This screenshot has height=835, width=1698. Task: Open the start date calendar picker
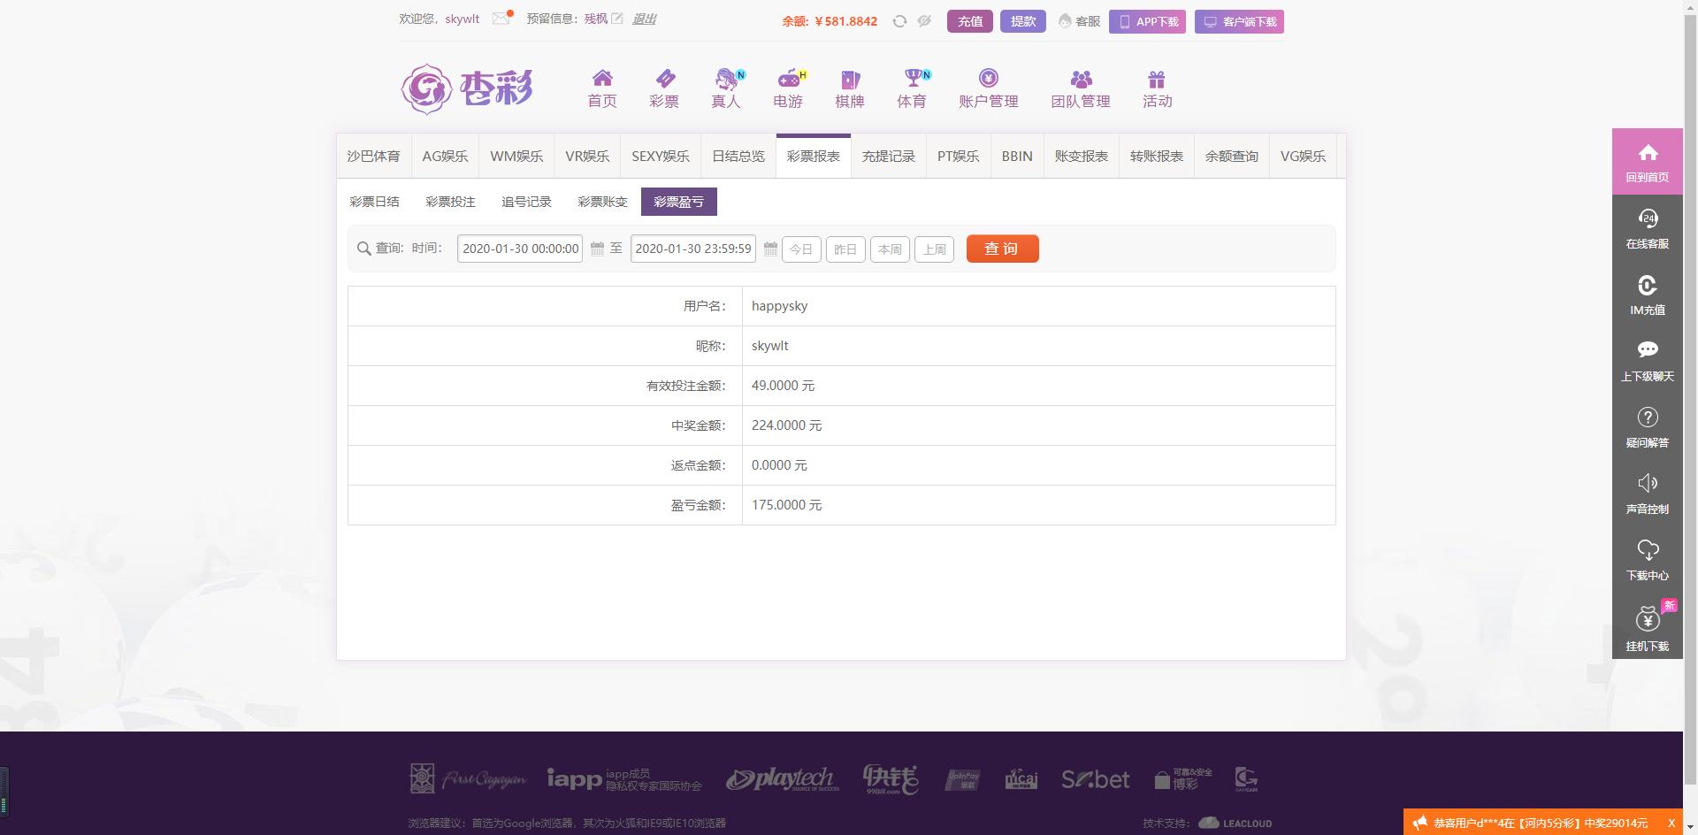597,249
